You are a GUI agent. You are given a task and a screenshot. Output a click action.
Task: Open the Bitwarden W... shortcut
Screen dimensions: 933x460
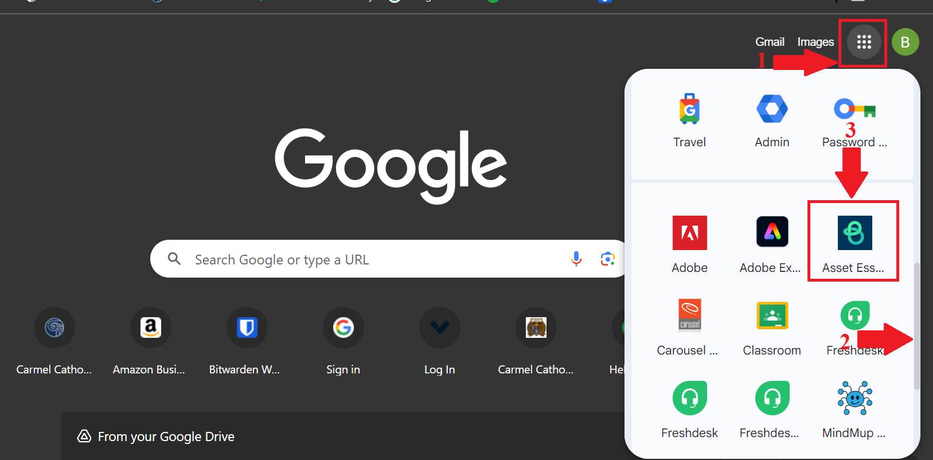tap(246, 342)
